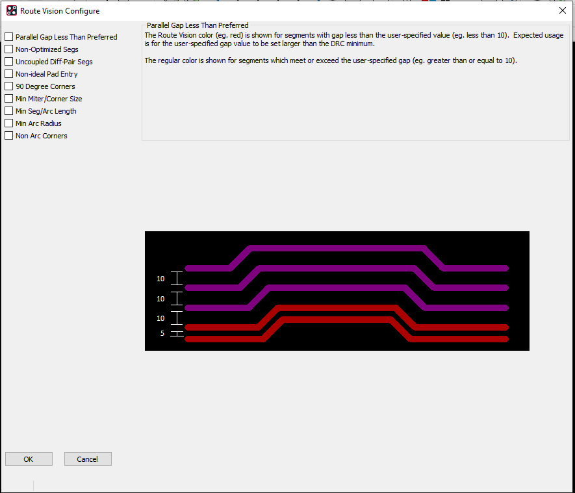Check Uncoupled Diff-Pair Segs option

9,62
